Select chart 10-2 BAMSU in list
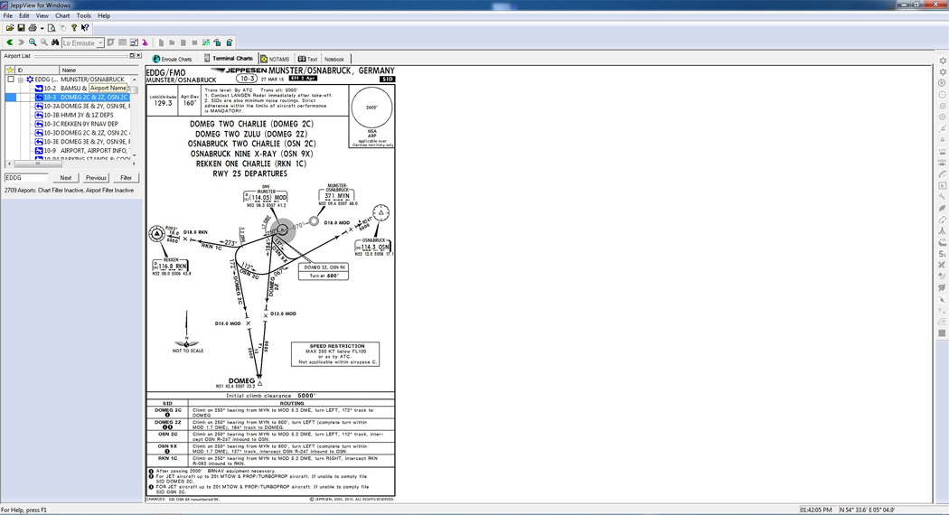 (x=81, y=89)
